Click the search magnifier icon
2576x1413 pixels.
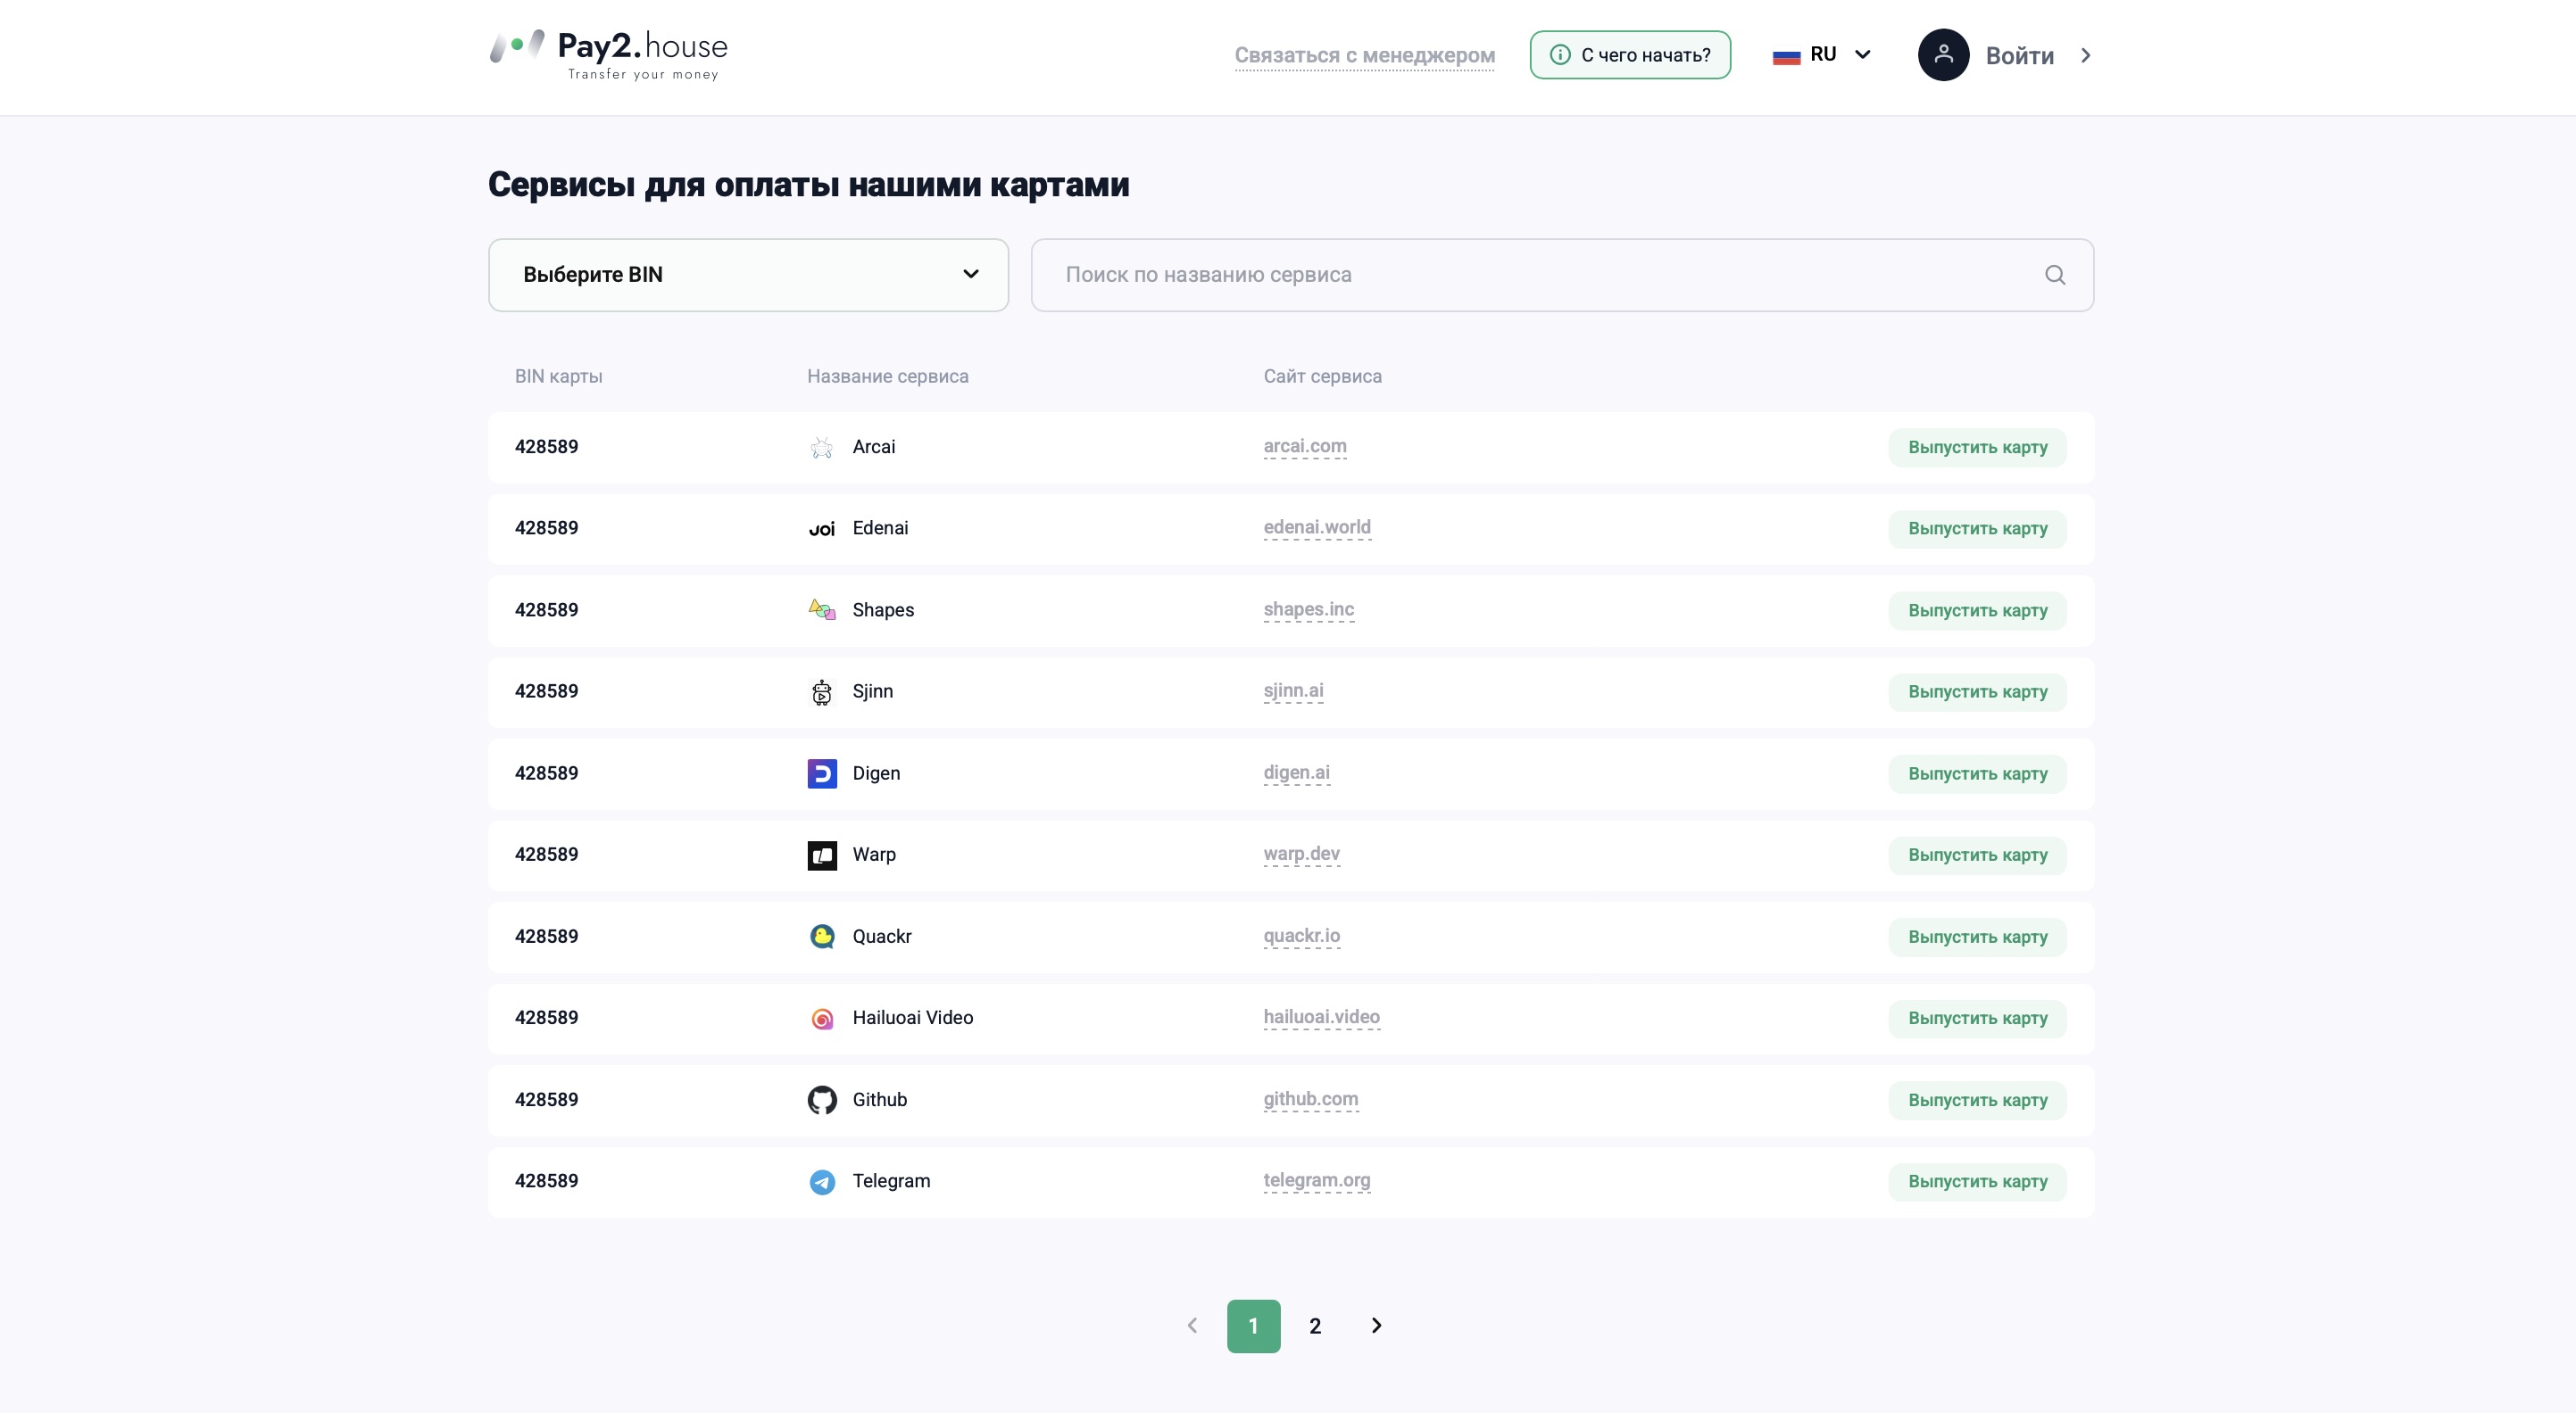click(x=2054, y=275)
